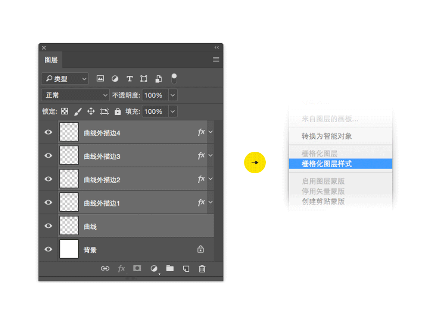Expand effects of layer 曲线外描边4
This screenshot has width=430, height=325.
(x=211, y=132)
